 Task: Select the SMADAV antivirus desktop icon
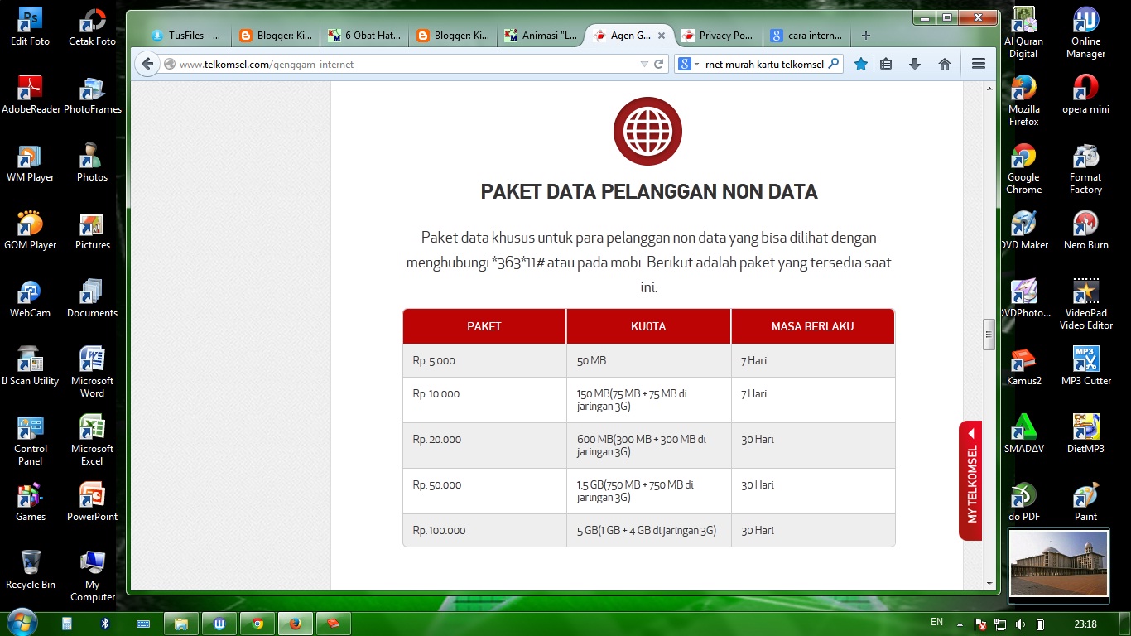(1023, 434)
